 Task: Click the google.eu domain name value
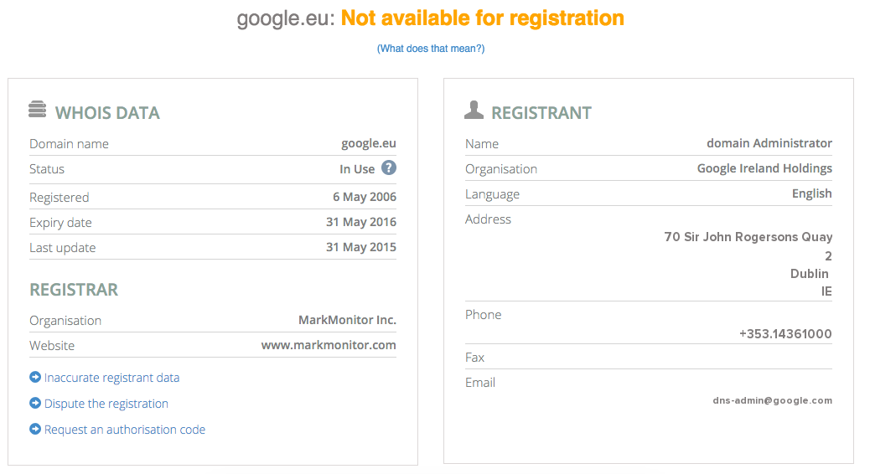pyautogui.click(x=369, y=143)
